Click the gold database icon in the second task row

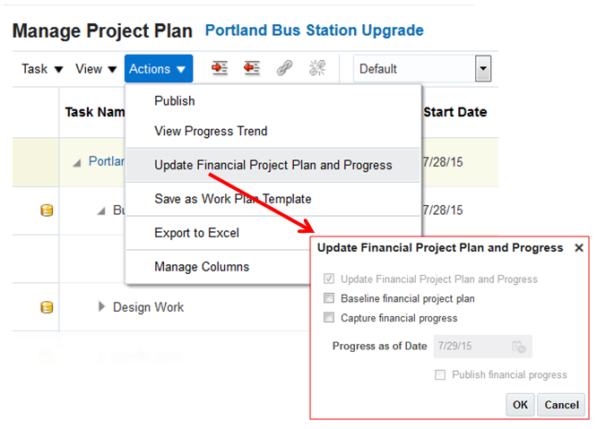click(47, 210)
